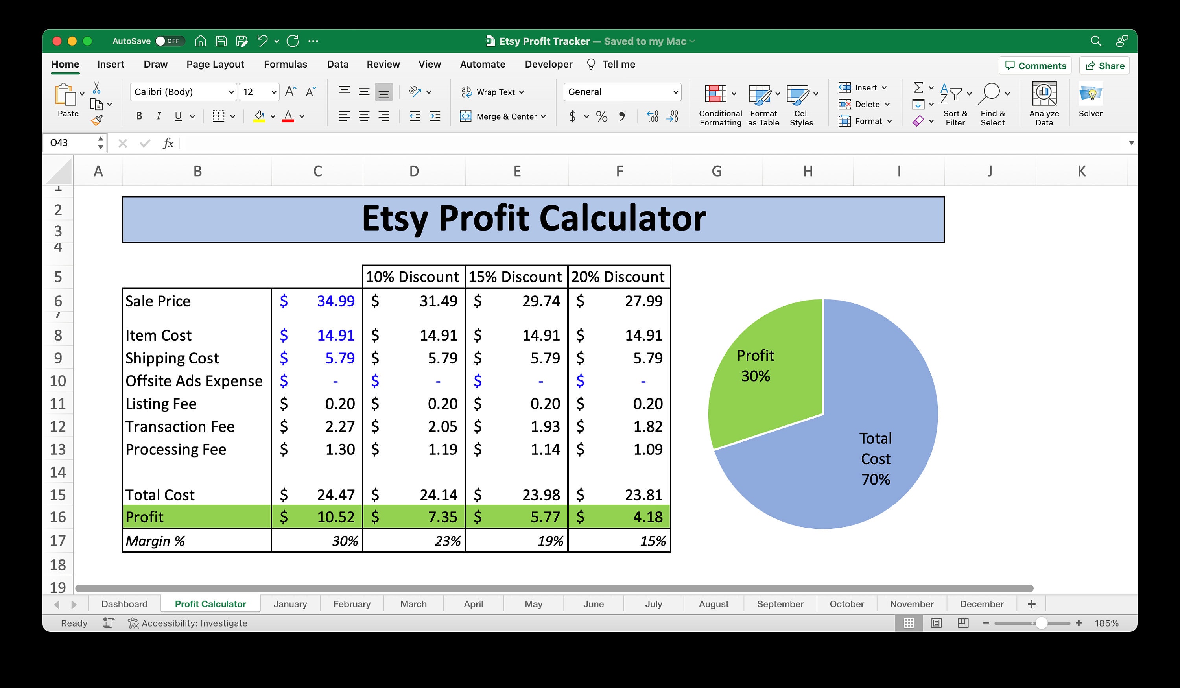1180x688 pixels.
Task: Click the Share button
Action: click(1104, 65)
